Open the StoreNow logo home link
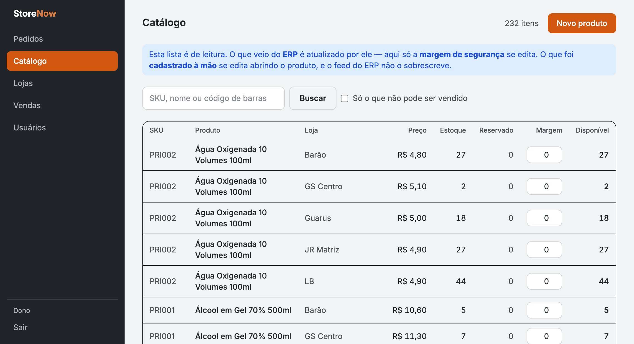Screen dimensions: 634x344 click(x=35, y=13)
